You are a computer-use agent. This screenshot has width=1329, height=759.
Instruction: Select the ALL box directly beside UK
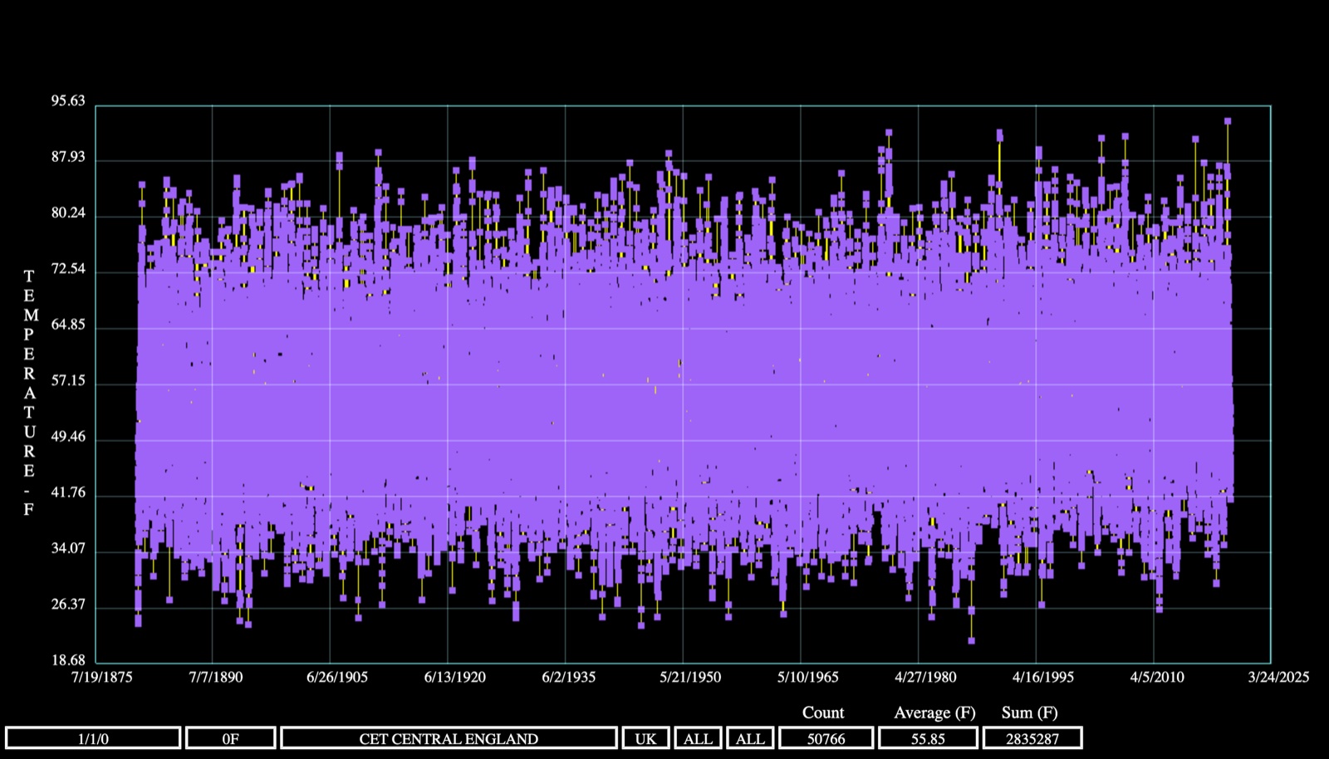(x=698, y=738)
